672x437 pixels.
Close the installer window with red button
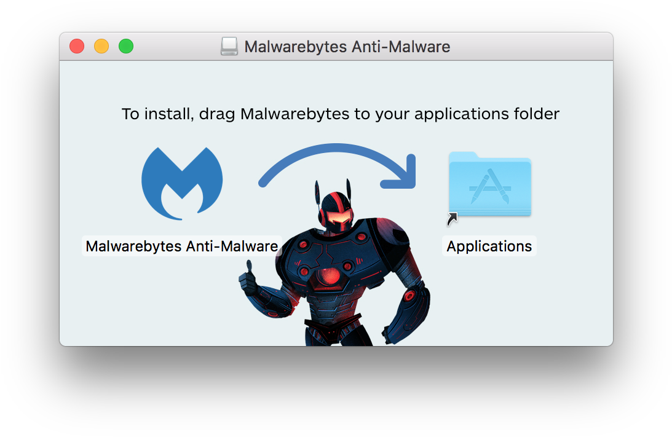pyautogui.click(x=77, y=46)
